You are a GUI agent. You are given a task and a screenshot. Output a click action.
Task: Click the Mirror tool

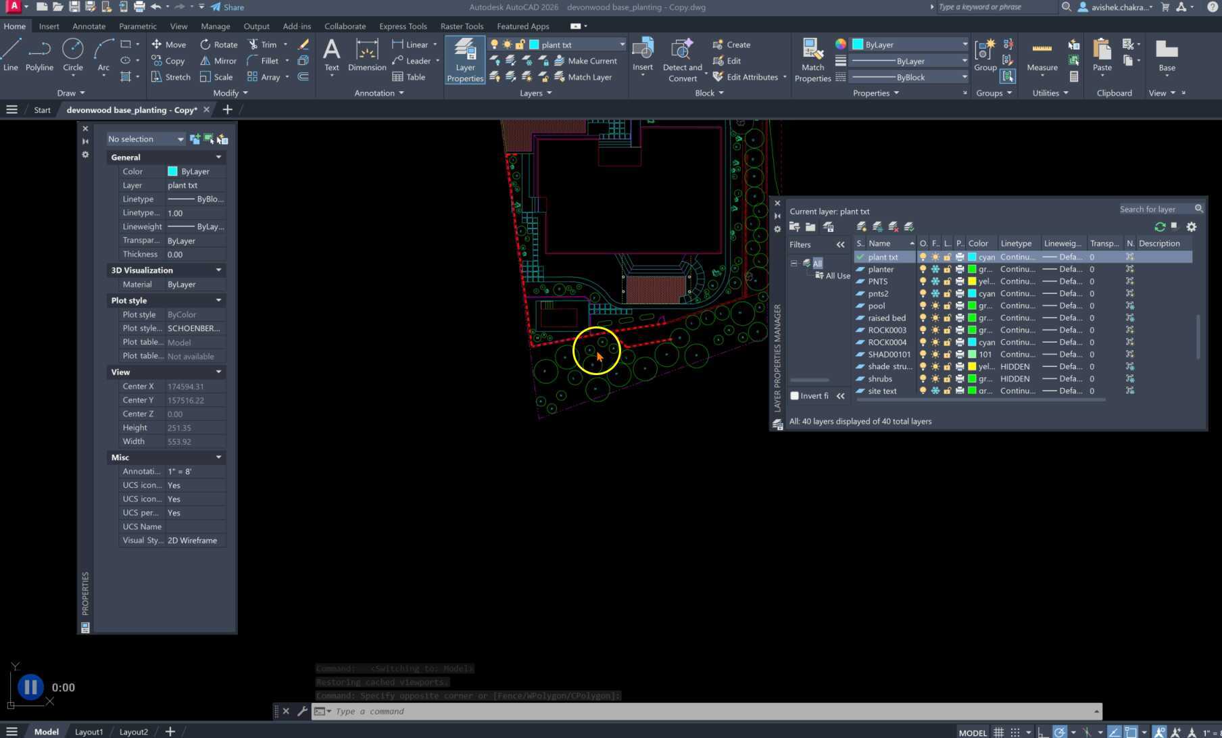point(218,61)
